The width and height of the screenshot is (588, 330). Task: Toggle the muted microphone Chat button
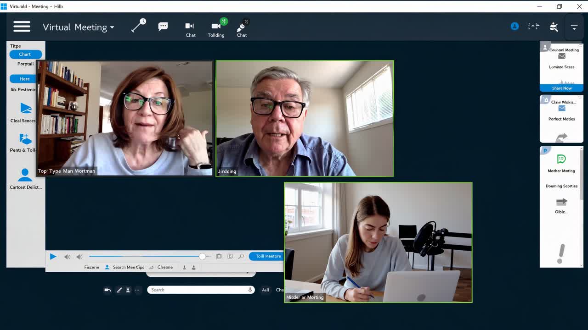pyautogui.click(x=242, y=29)
